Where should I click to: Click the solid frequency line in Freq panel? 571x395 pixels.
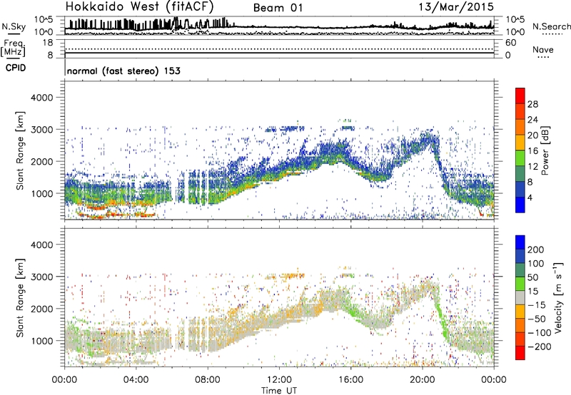[279, 53]
